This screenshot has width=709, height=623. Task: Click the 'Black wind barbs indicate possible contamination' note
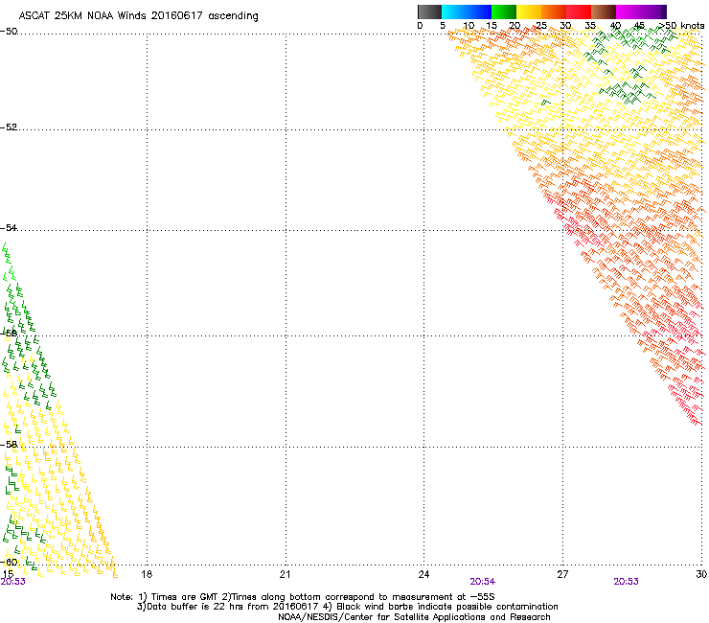[447, 607]
